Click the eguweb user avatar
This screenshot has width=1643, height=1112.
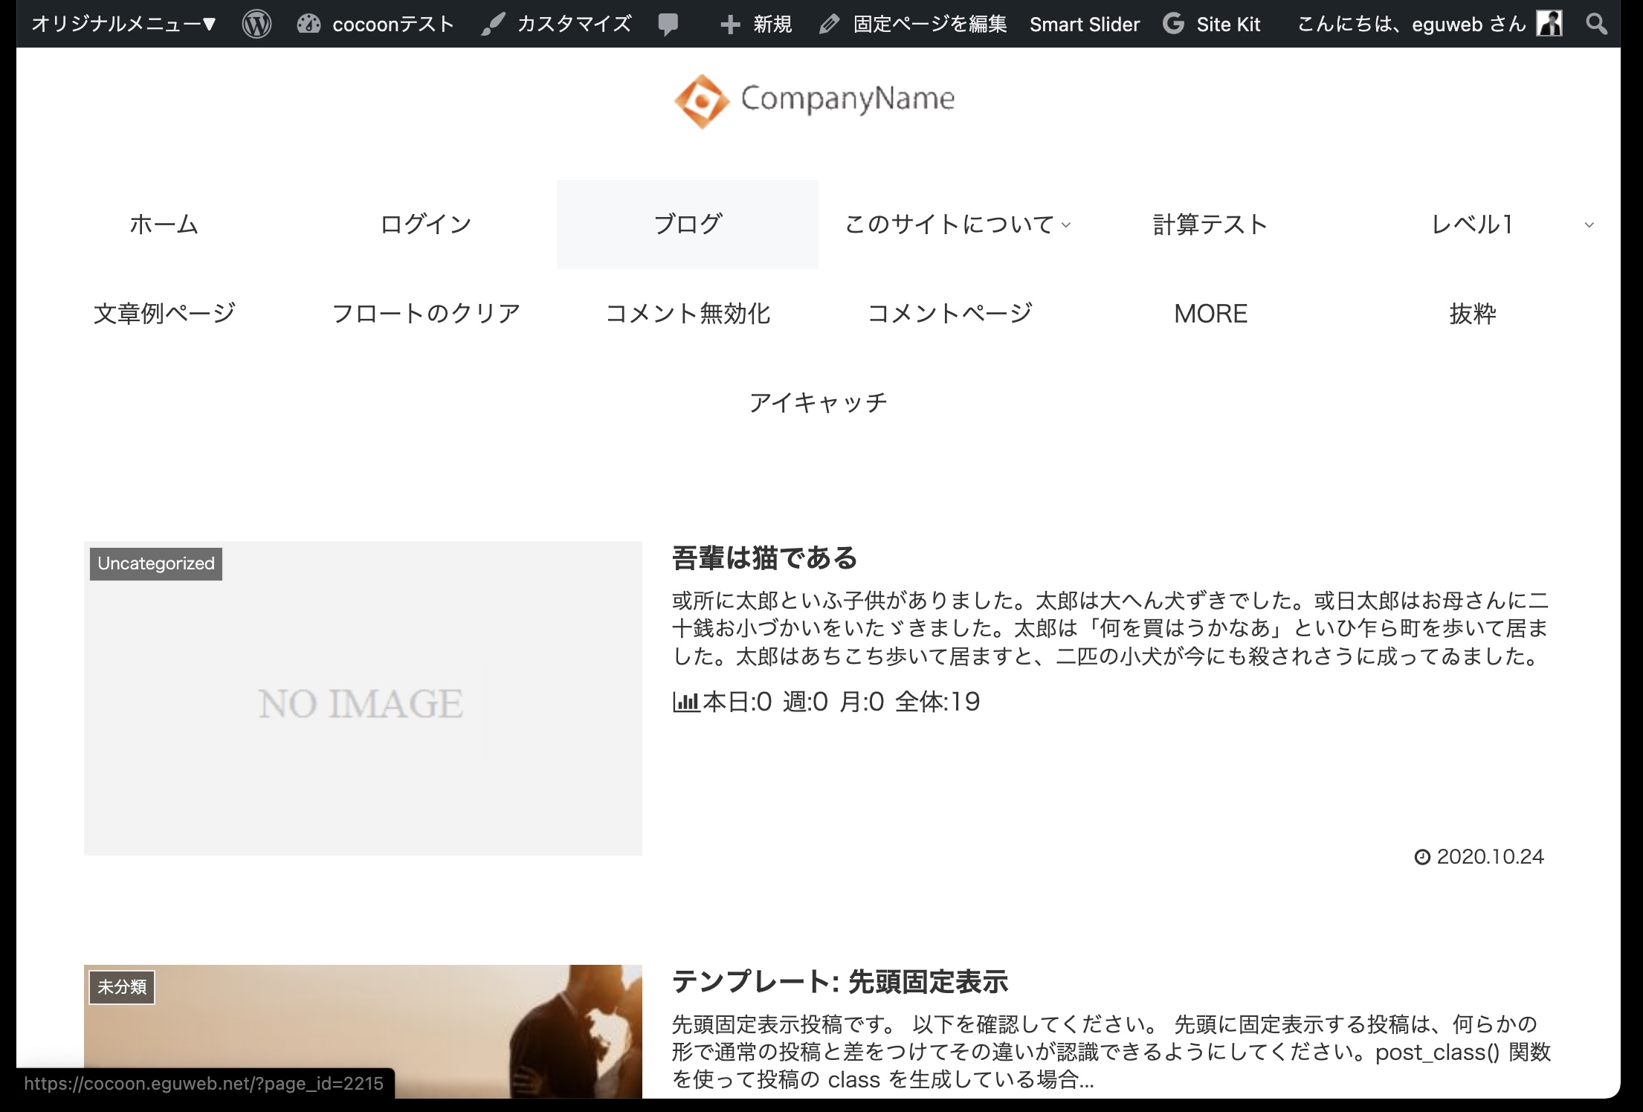(x=1549, y=24)
